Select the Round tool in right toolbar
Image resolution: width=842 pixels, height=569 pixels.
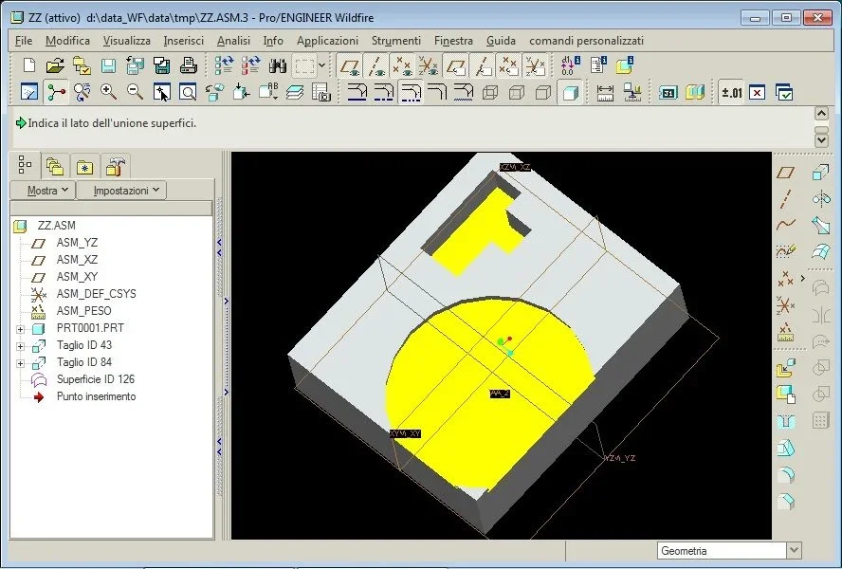(x=786, y=475)
